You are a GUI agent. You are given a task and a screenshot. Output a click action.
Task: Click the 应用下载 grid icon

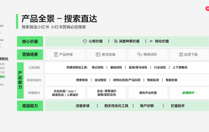pos(181,54)
